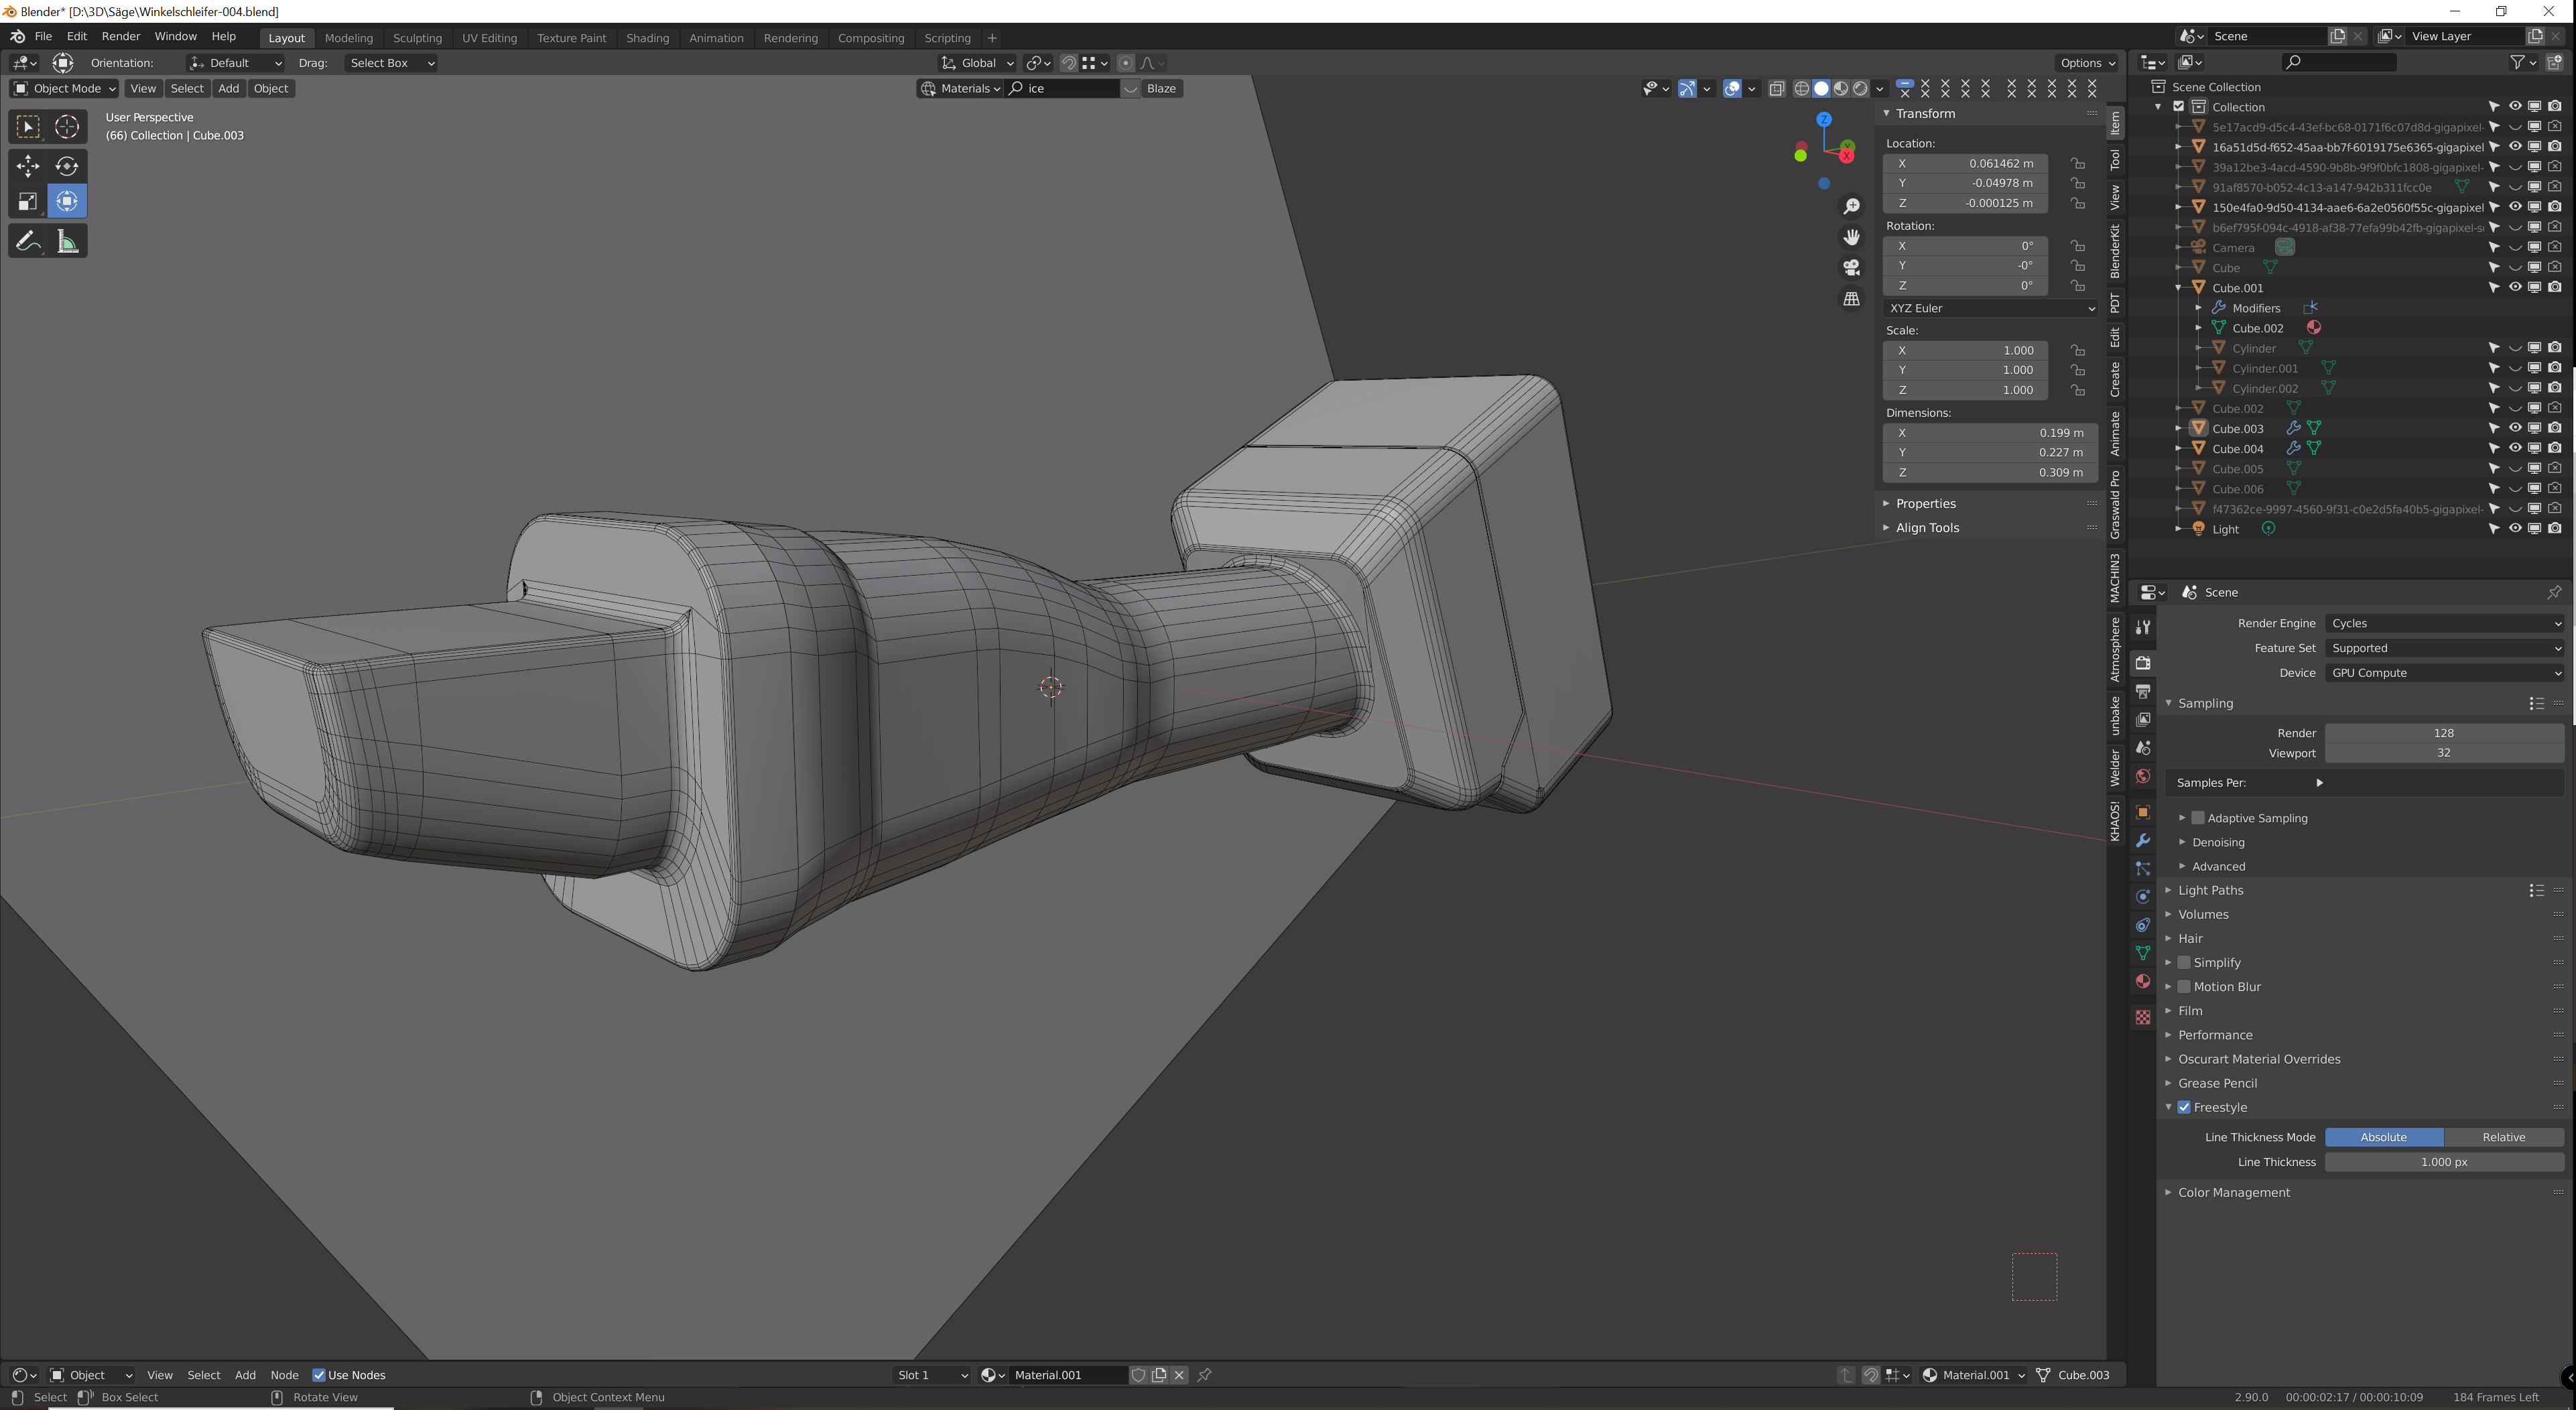Expand the Light Paths panel
The height and width of the screenshot is (1410, 2576).
point(2210,890)
